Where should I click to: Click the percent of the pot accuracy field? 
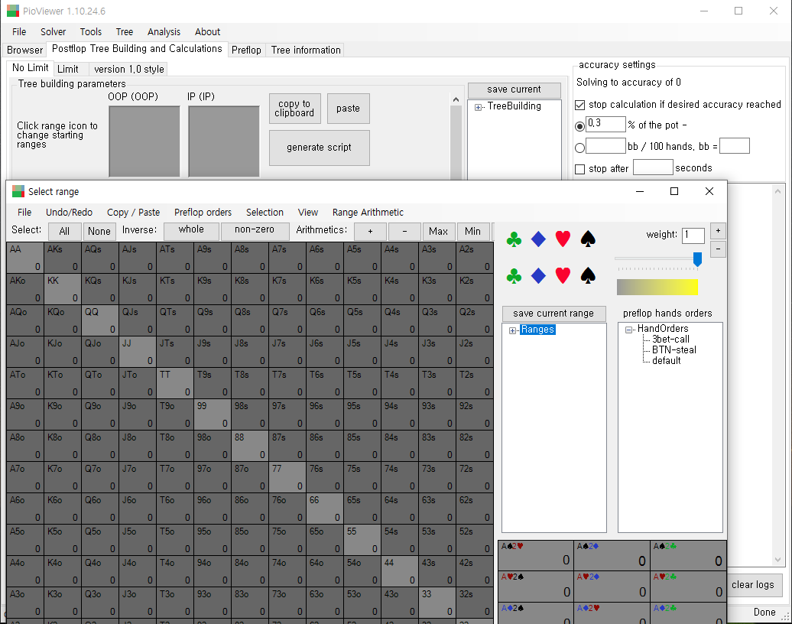click(605, 124)
